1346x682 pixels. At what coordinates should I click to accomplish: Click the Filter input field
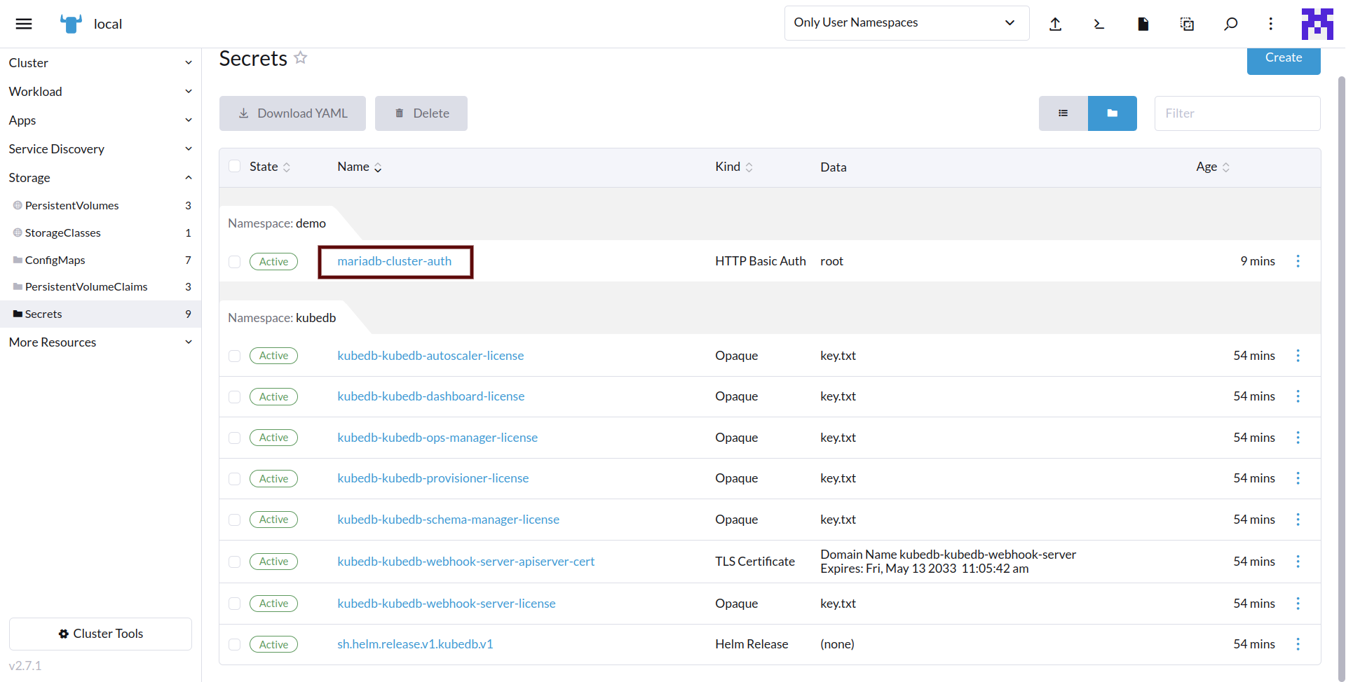click(x=1237, y=113)
